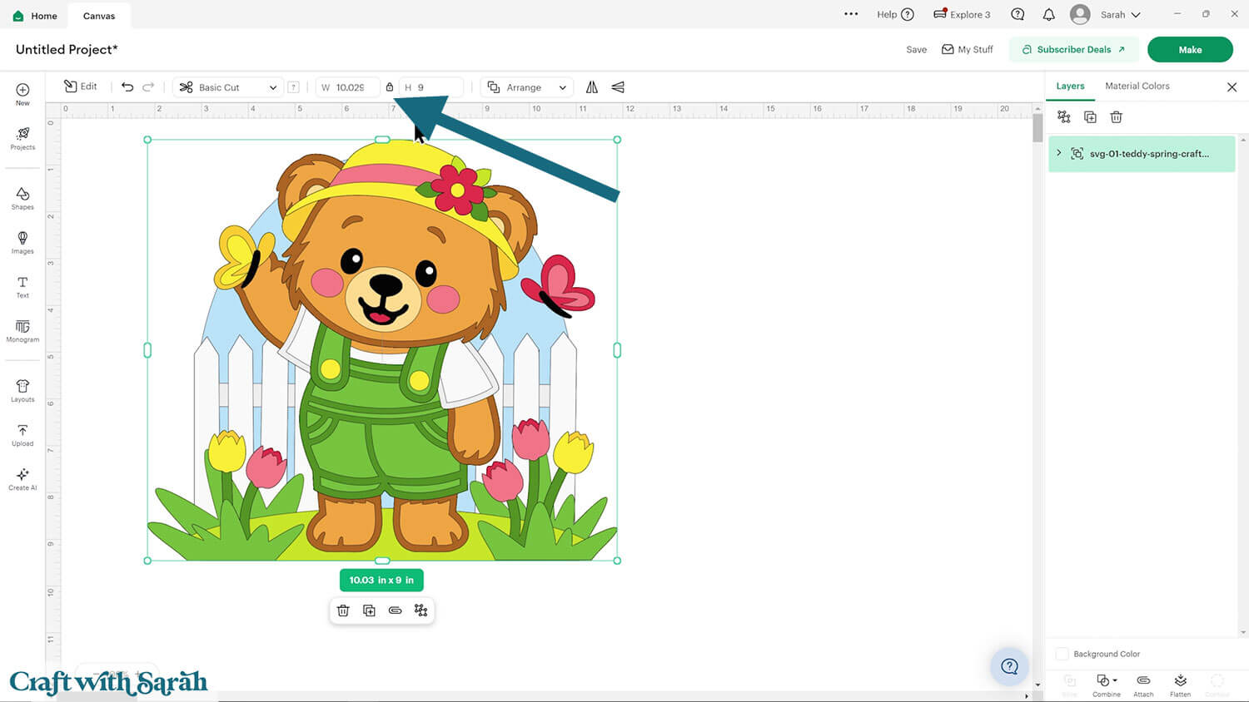Expand the Arrange dropdown
Screen dimensions: 1249x702
click(527, 87)
